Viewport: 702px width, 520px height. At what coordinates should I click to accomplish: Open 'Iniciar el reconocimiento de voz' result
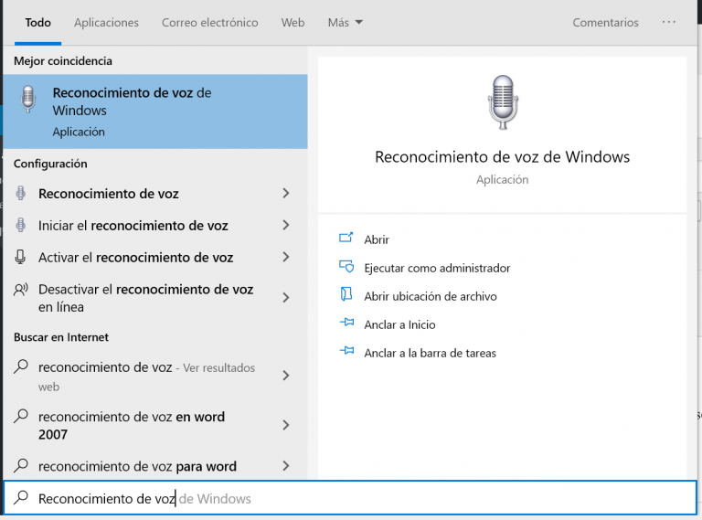click(154, 225)
